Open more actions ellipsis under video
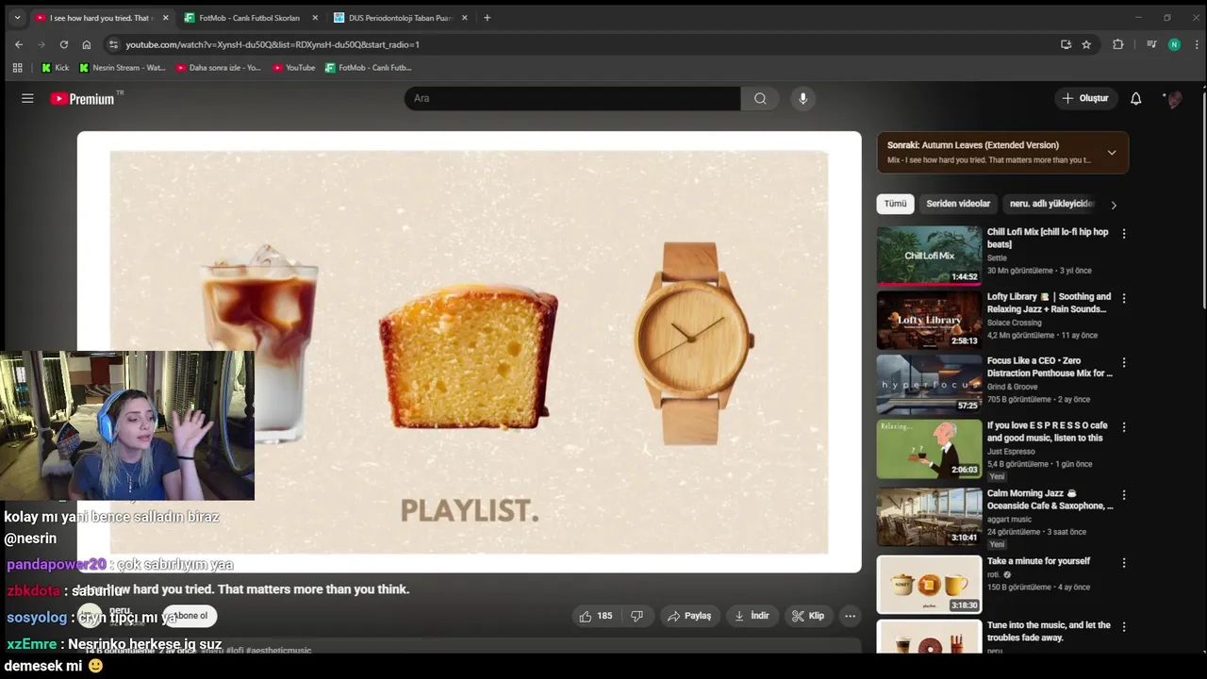The width and height of the screenshot is (1207, 679). click(850, 616)
